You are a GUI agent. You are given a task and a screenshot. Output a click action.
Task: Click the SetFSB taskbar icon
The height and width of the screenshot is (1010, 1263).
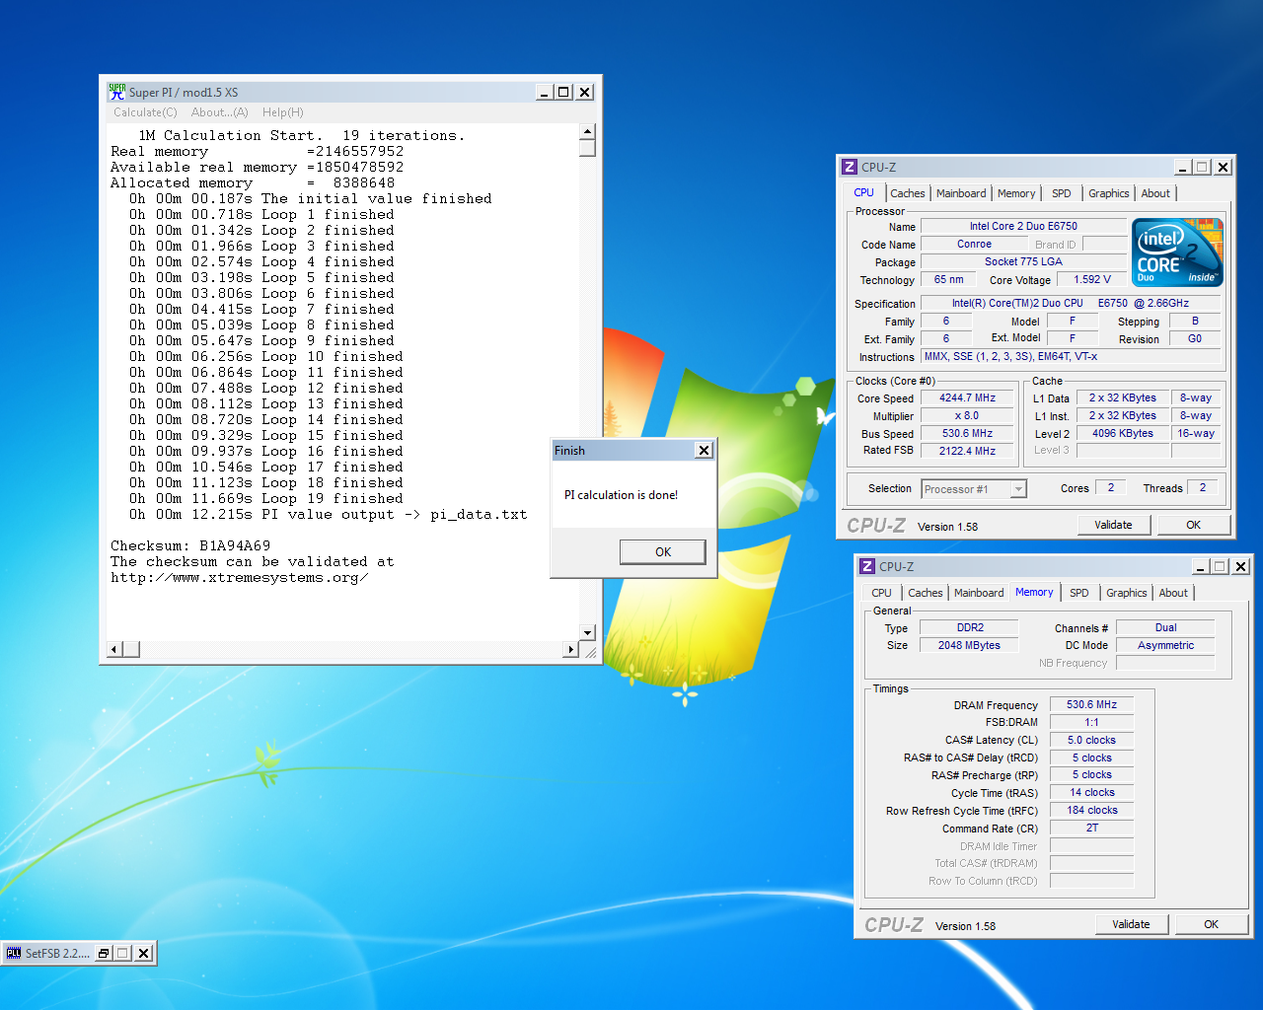[14, 953]
